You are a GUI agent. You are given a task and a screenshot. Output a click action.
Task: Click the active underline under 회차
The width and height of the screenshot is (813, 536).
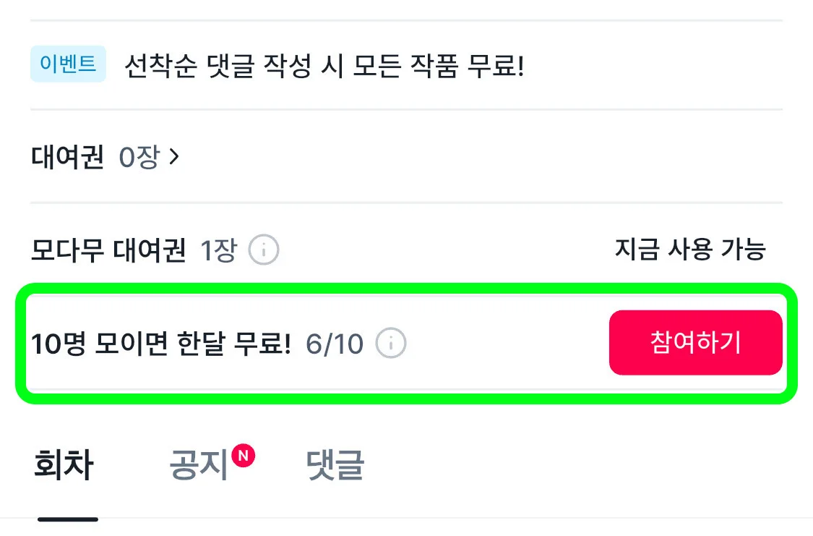tap(67, 519)
